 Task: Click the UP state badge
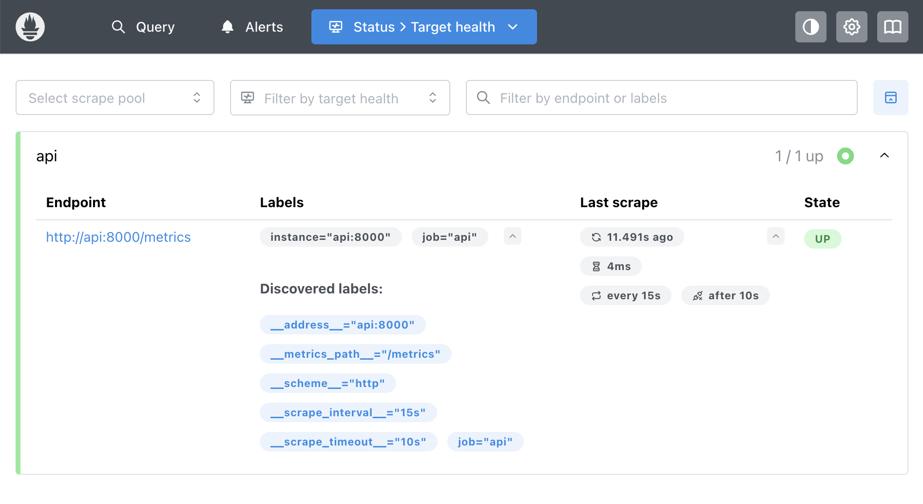822,239
